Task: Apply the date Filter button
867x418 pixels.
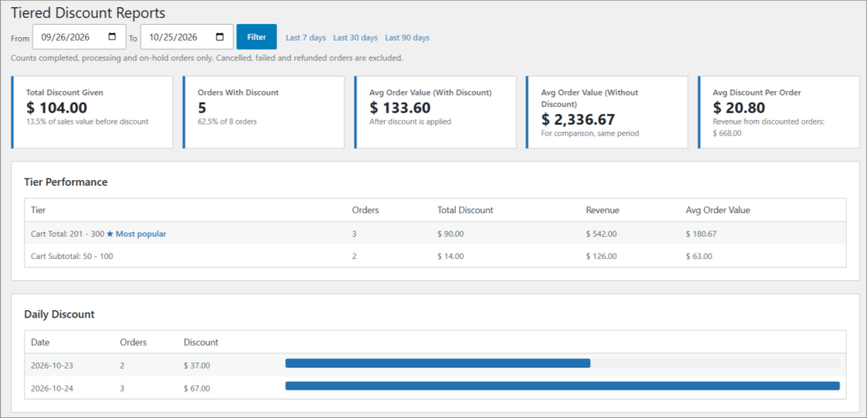Action: (257, 37)
